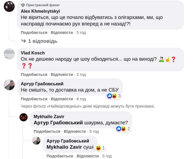The height and width of the screenshot is (159, 193).
Task: Click mentioned name in 'суші' reply
Action: coord(64,147)
